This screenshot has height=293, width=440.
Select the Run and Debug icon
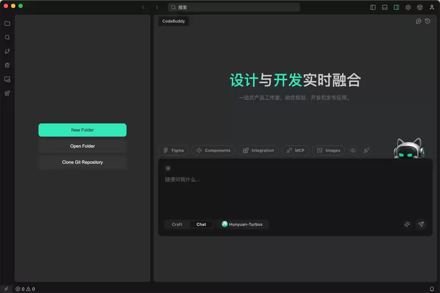click(7, 65)
